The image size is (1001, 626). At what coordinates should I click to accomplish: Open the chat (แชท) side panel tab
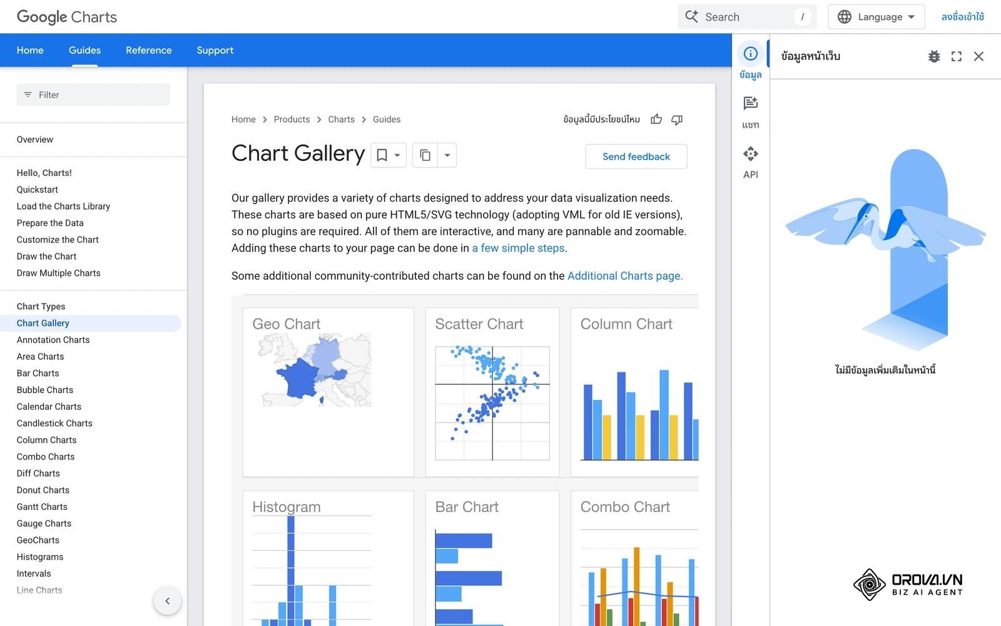tap(751, 113)
